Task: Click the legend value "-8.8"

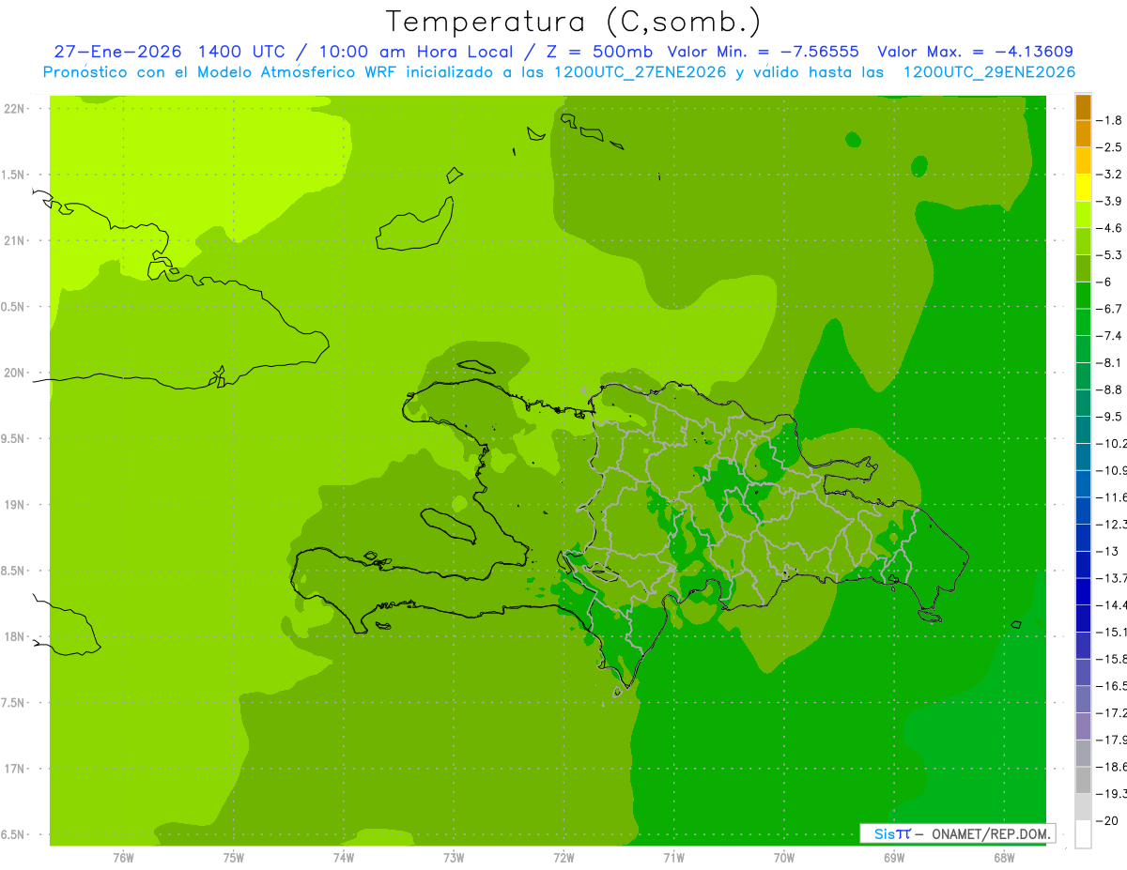Action: 1109,389
